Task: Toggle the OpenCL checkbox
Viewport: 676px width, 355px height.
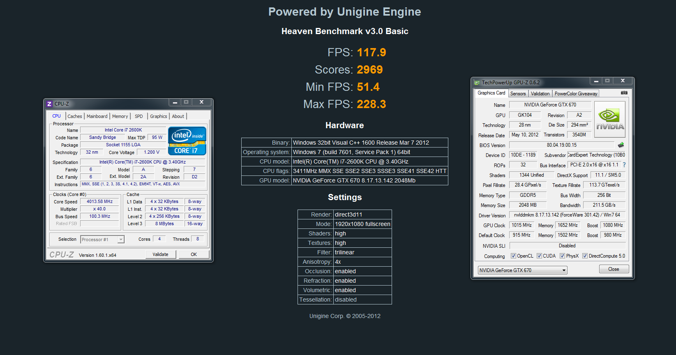Action: click(x=513, y=256)
